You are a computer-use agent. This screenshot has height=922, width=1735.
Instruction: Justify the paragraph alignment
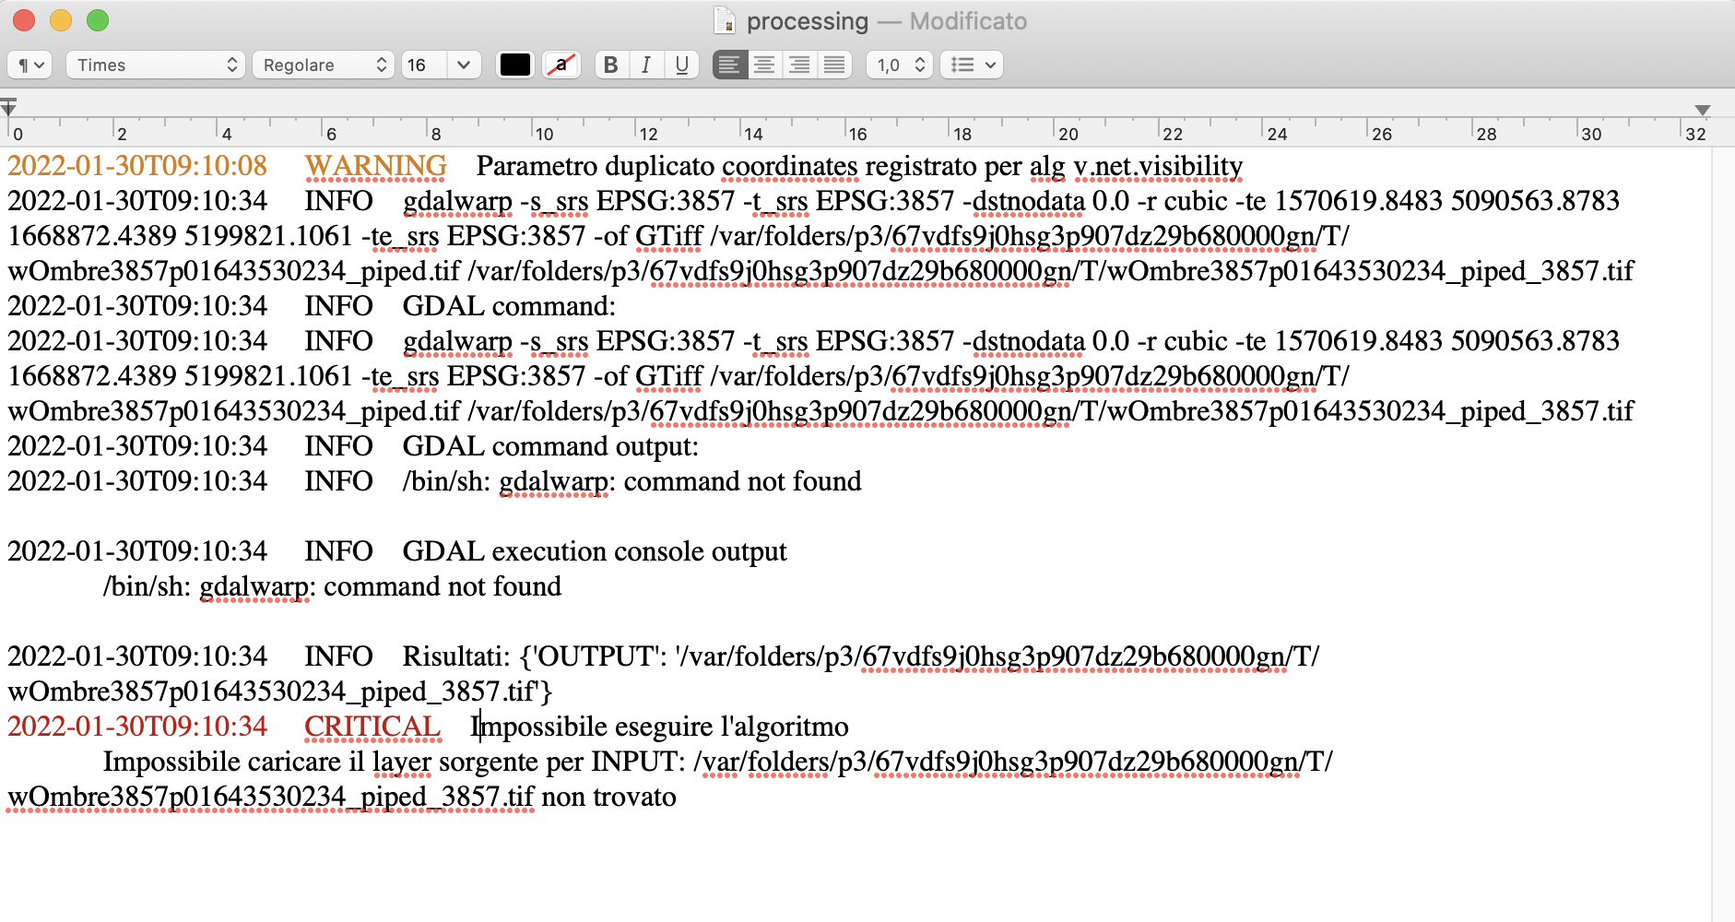pos(834,65)
